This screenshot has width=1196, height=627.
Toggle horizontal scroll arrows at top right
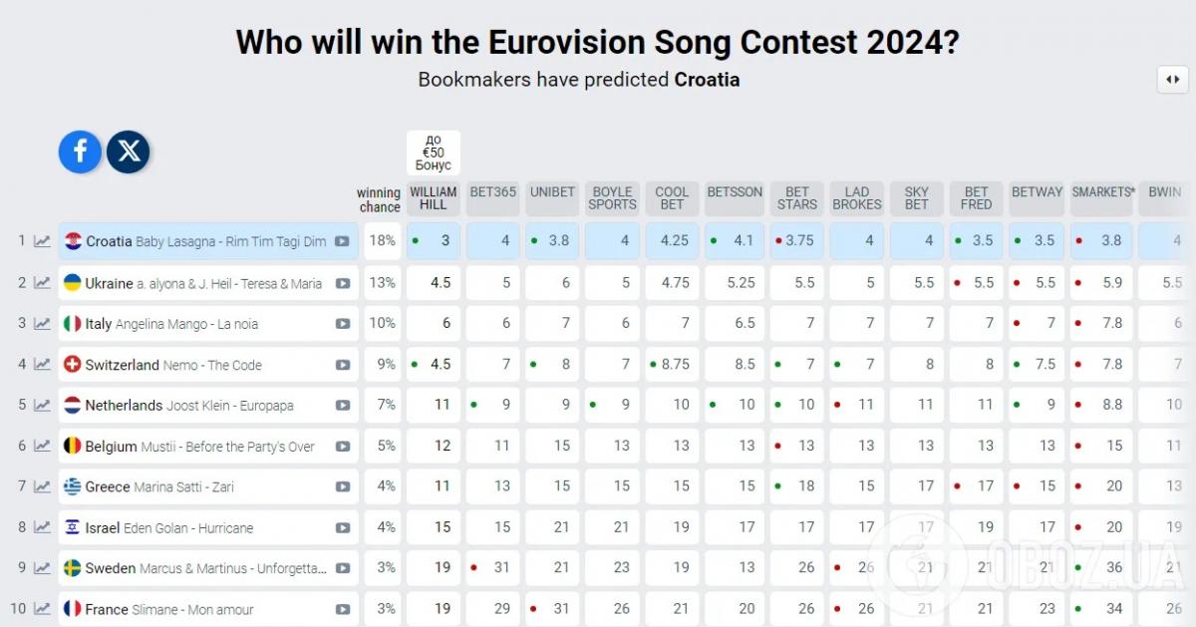pyautogui.click(x=1172, y=80)
